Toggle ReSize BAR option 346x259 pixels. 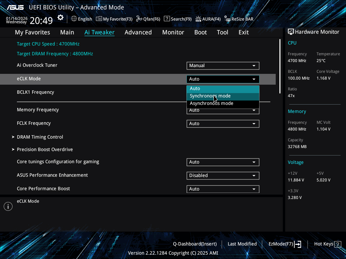click(x=239, y=19)
